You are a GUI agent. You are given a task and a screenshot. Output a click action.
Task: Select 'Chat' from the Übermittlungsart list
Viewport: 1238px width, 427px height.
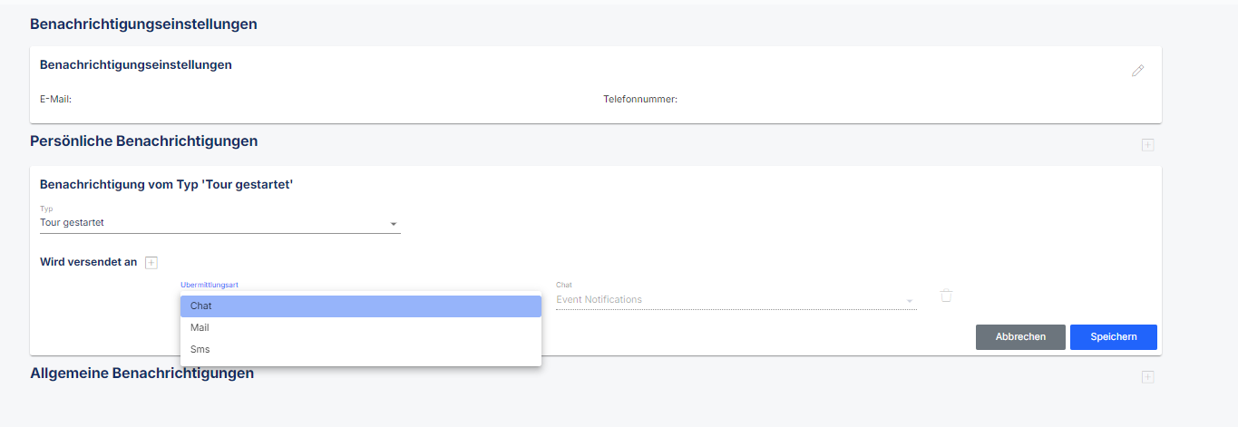[361, 306]
